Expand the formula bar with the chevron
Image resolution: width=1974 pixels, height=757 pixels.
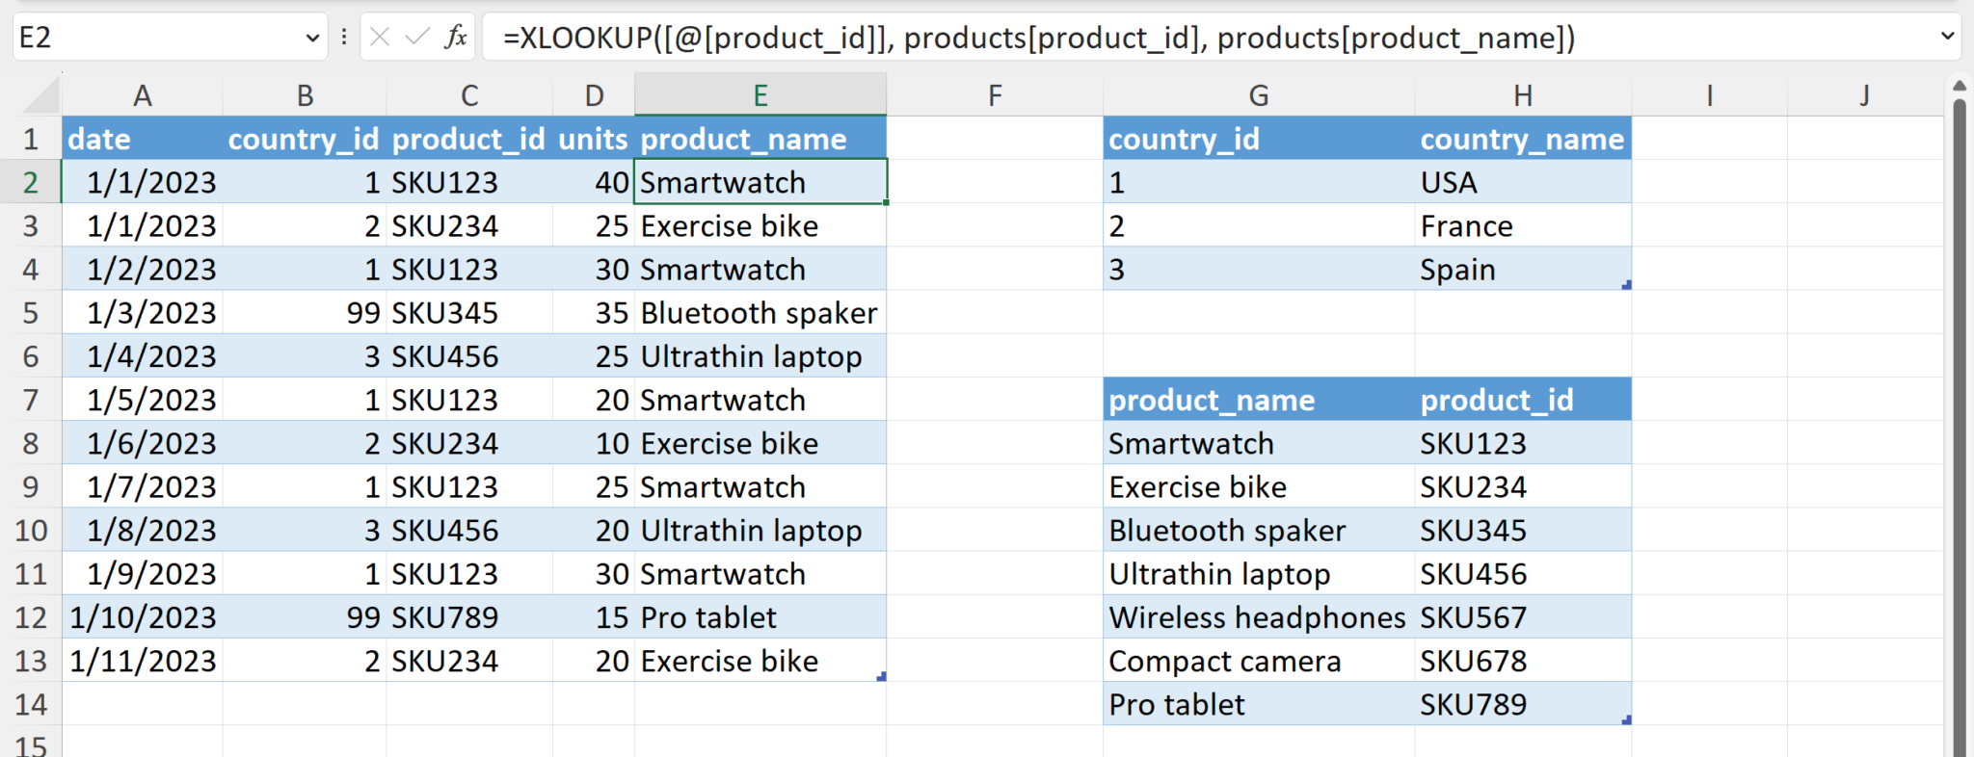tap(1947, 37)
